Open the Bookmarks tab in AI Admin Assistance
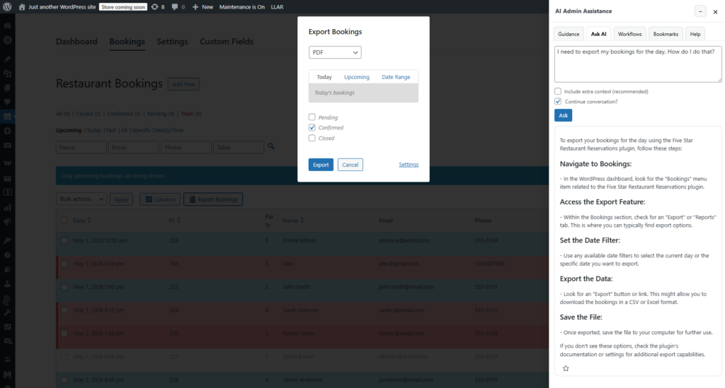The height and width of the screenshot is (388, 725). pyautogui.click(x=666, y=34)
